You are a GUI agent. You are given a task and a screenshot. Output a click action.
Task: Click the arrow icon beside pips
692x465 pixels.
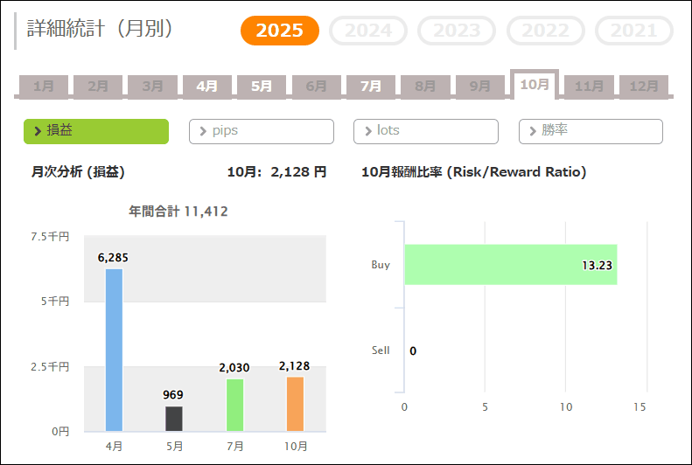click(203, 131)
